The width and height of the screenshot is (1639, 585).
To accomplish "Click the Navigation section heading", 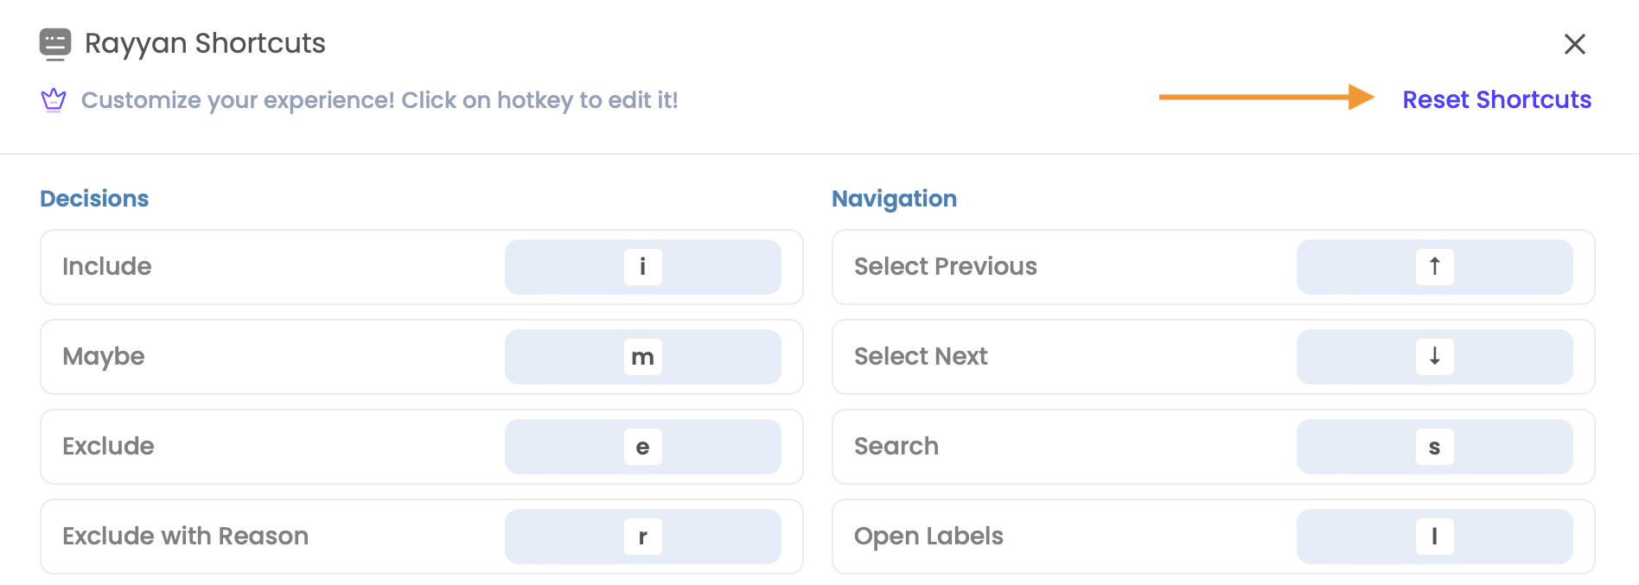I will (x=894, y=199).
